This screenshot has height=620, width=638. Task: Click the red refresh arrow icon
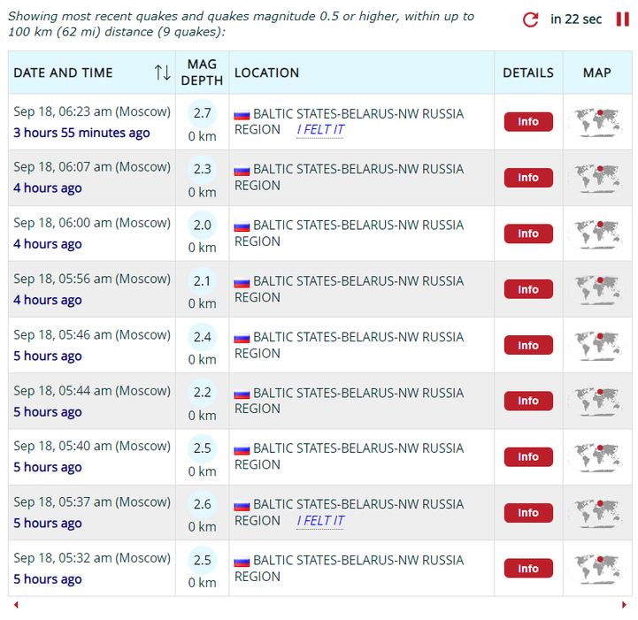[x=530, y=19]
